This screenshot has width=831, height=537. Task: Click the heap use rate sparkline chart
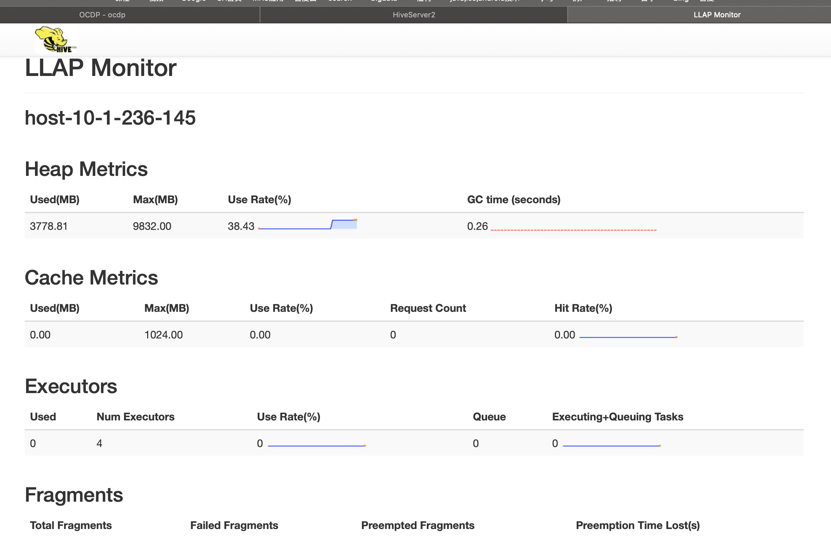click(308, 224)
